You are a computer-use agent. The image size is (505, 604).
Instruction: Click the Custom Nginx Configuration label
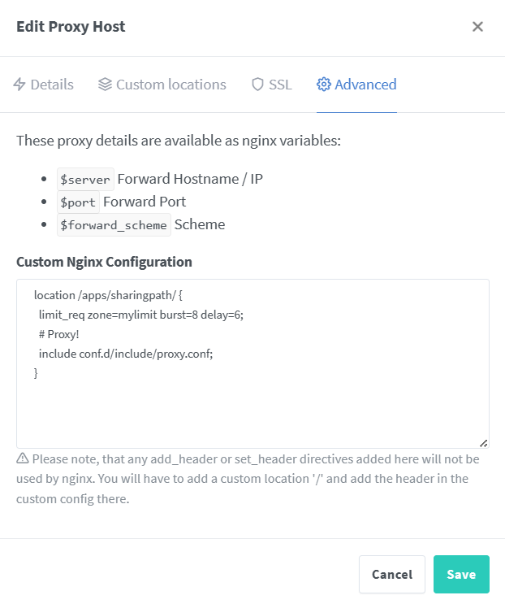[104, 262]
